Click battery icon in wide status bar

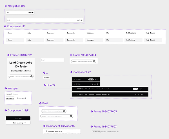coord(82,20)
